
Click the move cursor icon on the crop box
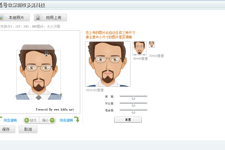tap(46, 54)
